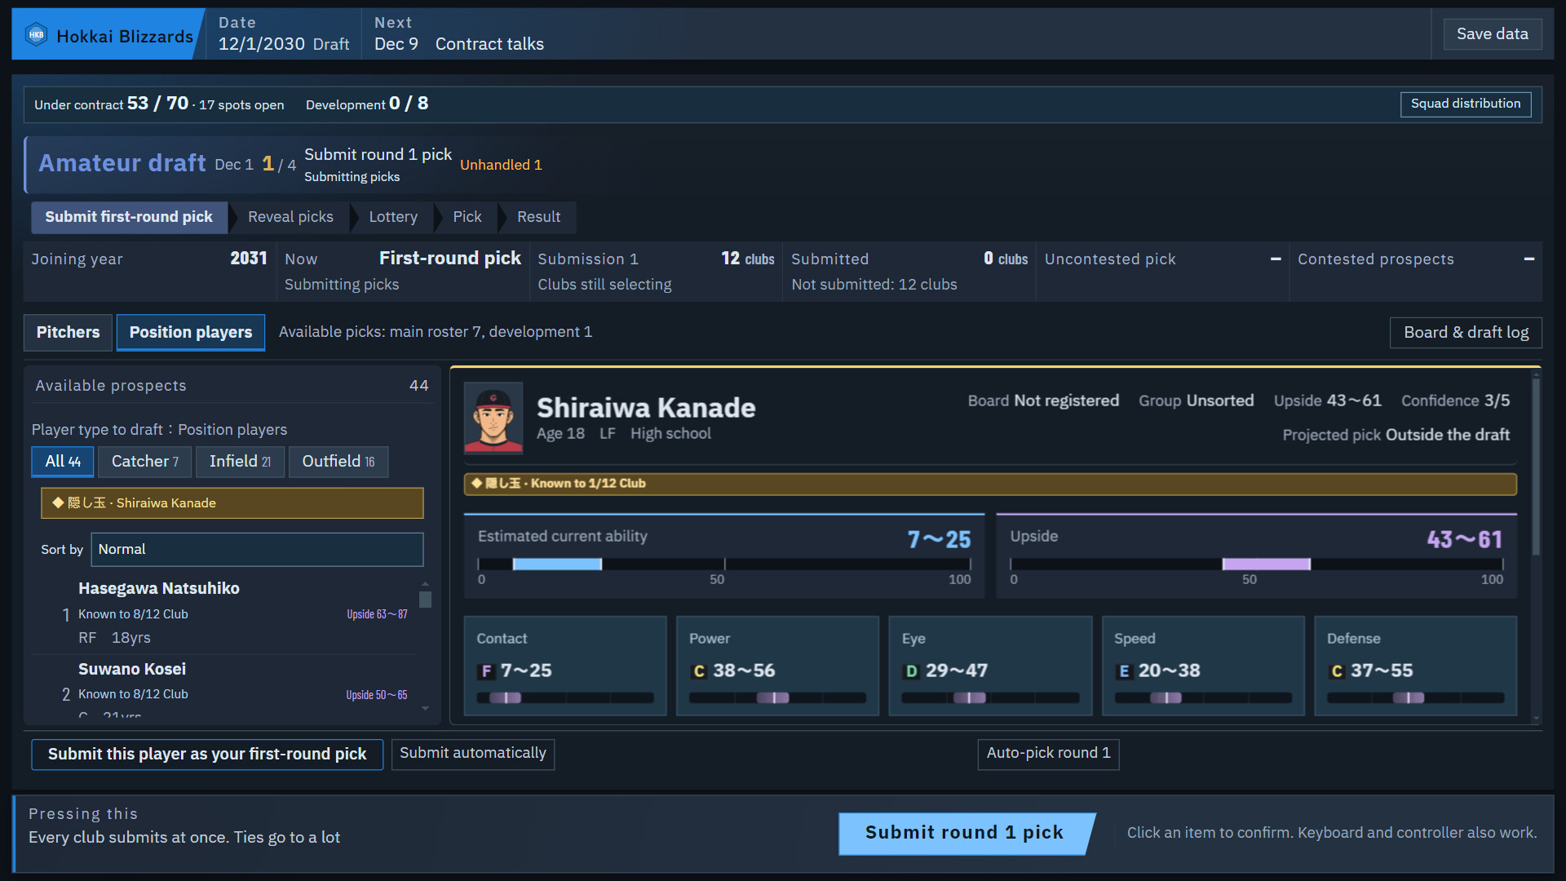Viewport: 1566px width, 881px height.
Task: Click the Power grade C badge
Action: coord(698,671)
